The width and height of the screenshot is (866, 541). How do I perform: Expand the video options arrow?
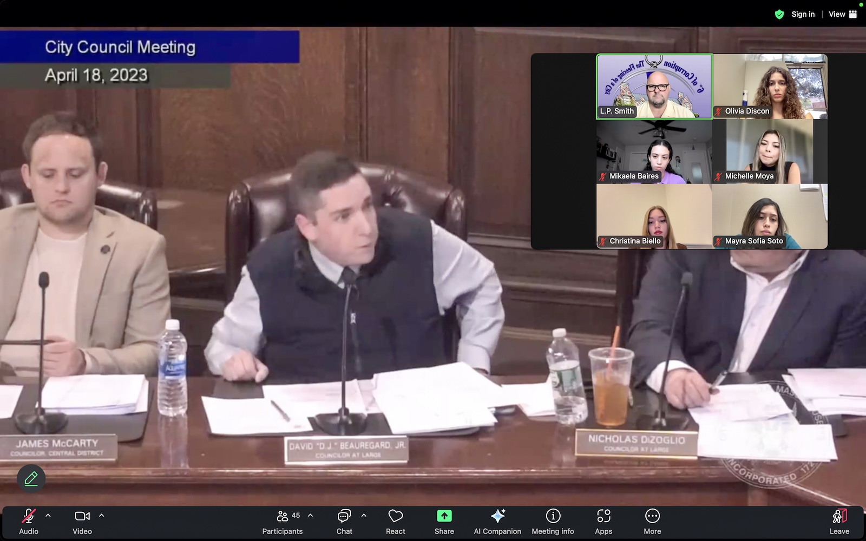click(102, 516)
